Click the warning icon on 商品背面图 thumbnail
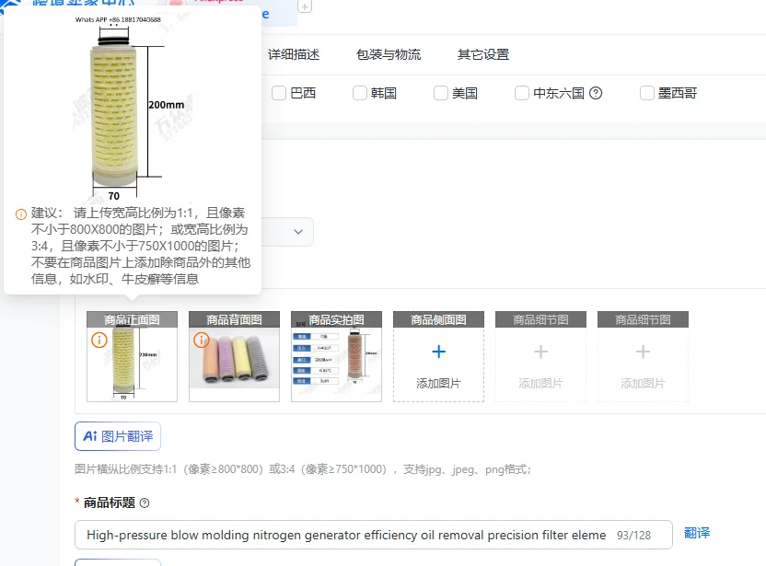766x566 pixels. point(202,340)
